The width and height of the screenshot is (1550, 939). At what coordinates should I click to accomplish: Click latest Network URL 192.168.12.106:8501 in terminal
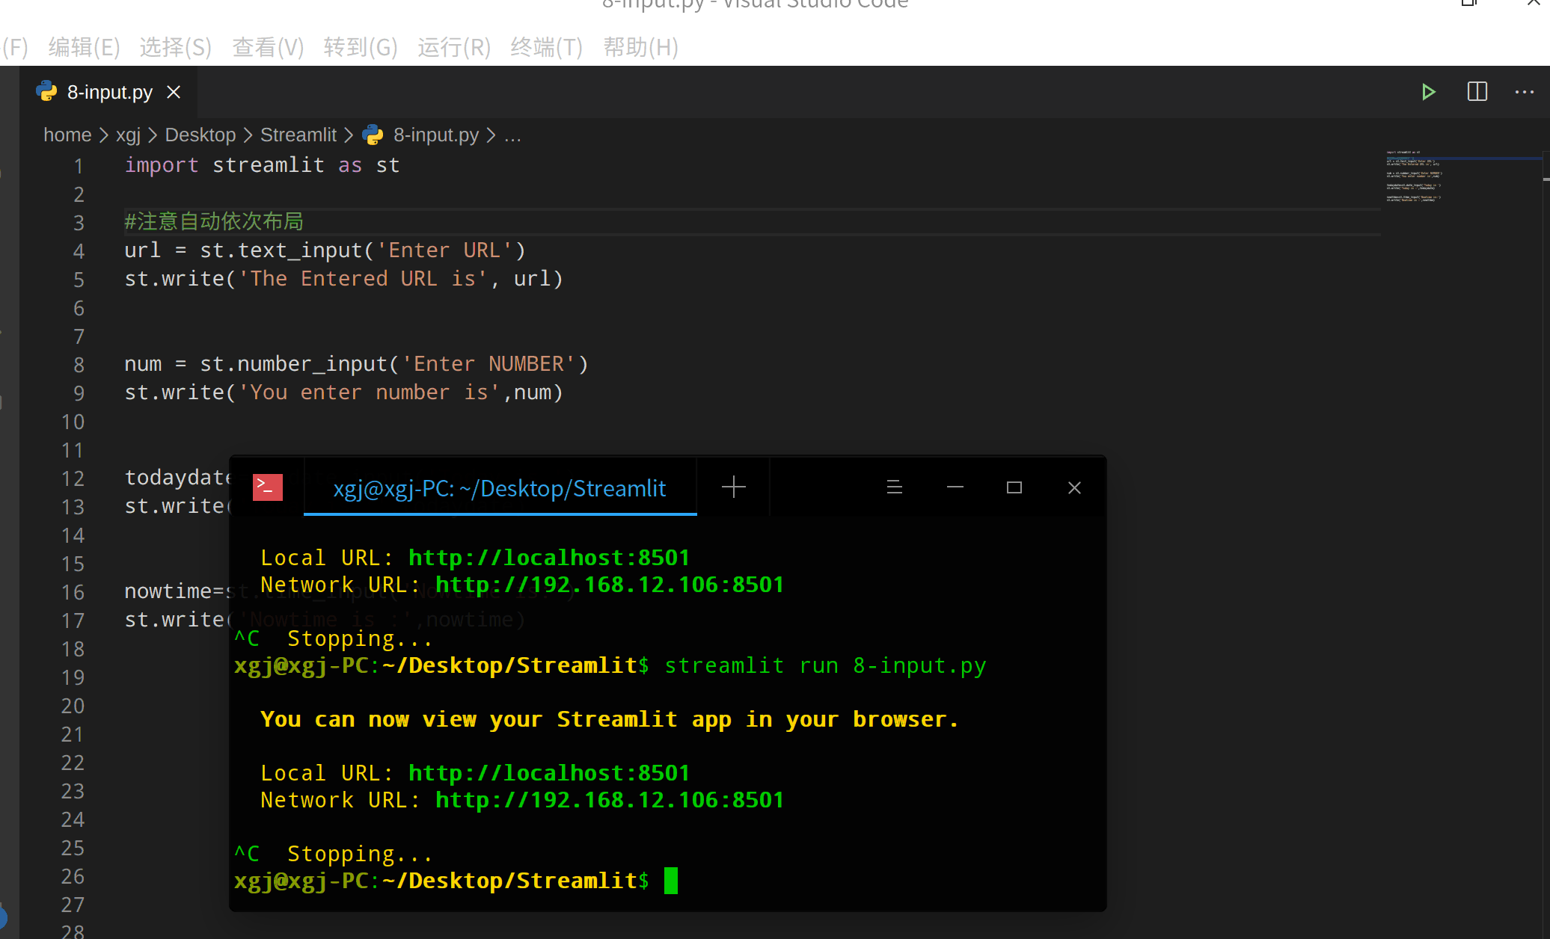click(609, 800)
